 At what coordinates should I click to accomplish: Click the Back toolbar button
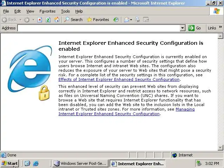9,20
